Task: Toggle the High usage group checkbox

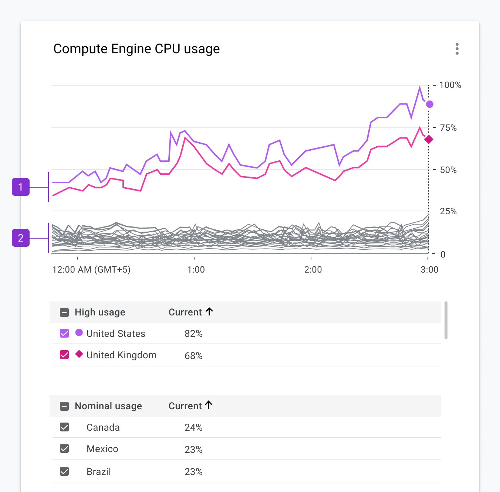Action: tap(64, 312)
